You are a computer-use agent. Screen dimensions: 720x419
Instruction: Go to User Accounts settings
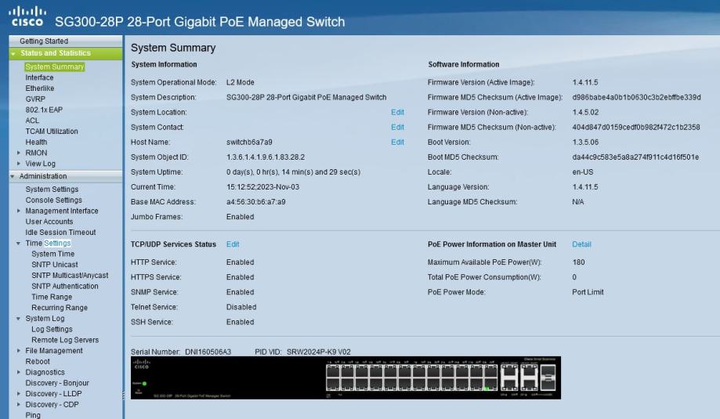[x=49, y=222]
